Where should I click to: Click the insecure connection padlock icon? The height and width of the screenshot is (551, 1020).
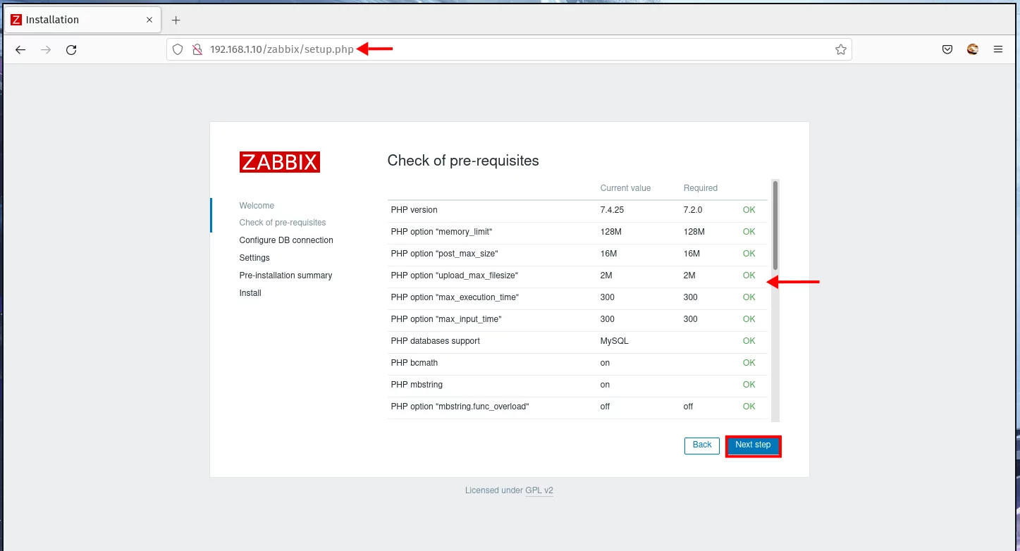point(197,49)
